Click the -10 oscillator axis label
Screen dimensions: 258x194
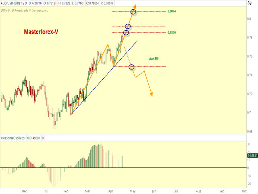click(249, 176)
